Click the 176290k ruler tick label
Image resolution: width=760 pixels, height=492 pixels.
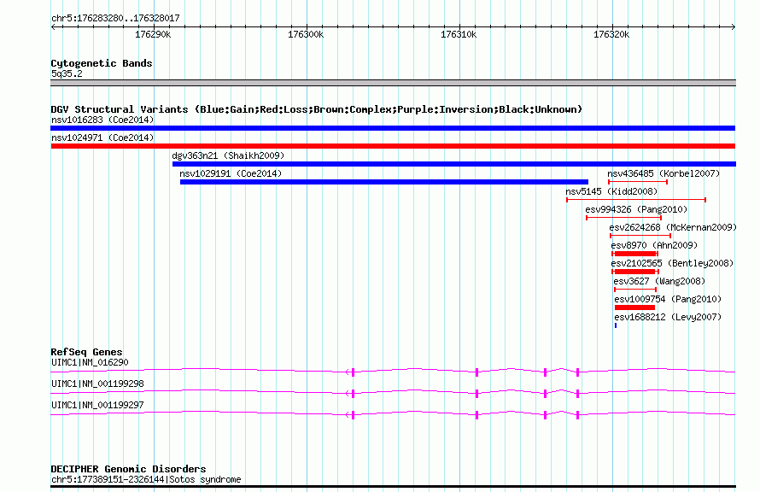coord(153,34)
